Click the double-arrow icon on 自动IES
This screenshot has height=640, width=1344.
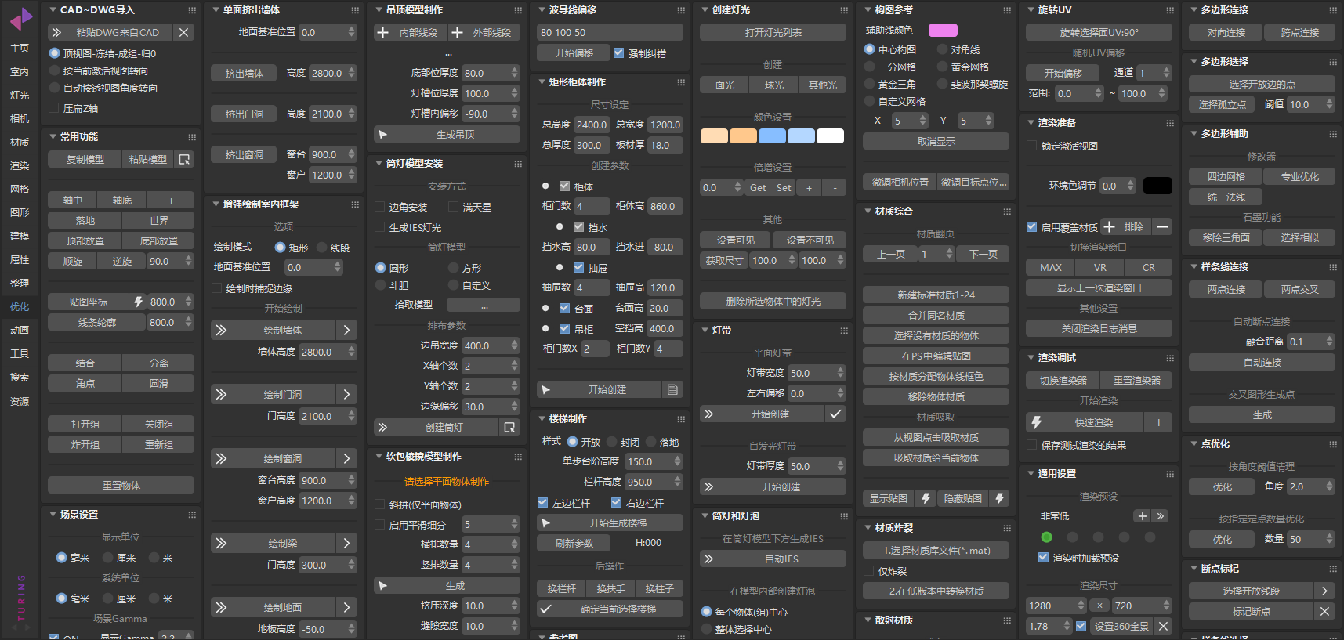(708, 559)
